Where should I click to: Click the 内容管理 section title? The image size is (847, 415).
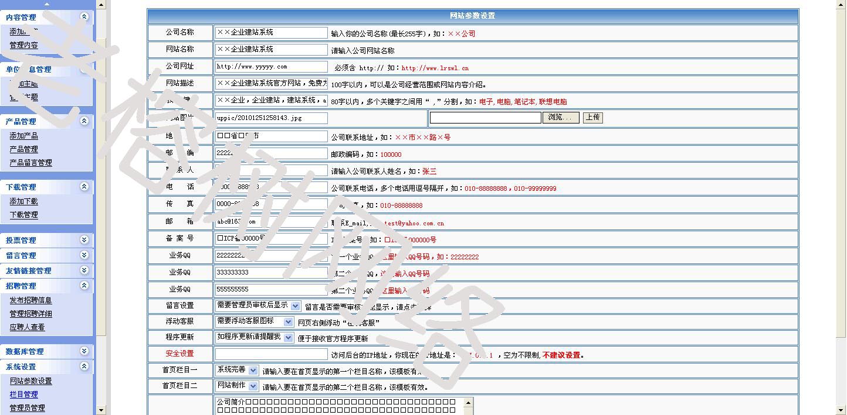pos(21,18)
